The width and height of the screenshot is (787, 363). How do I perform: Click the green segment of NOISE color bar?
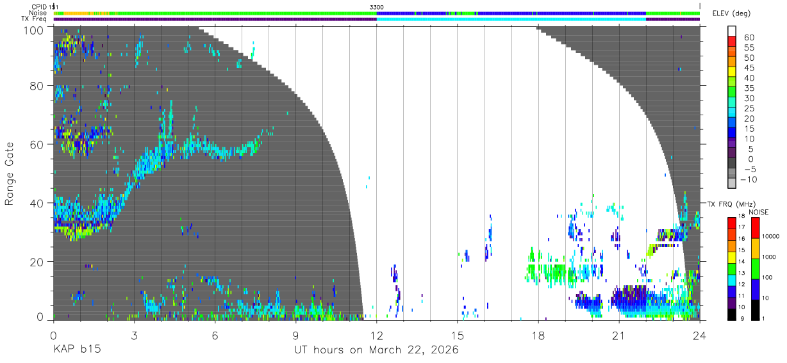755,269
